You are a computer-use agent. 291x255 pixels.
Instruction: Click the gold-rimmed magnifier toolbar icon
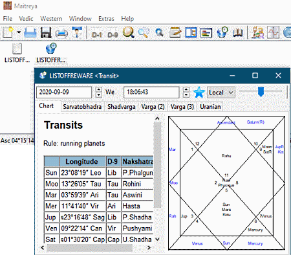click(x=129, y=32)
